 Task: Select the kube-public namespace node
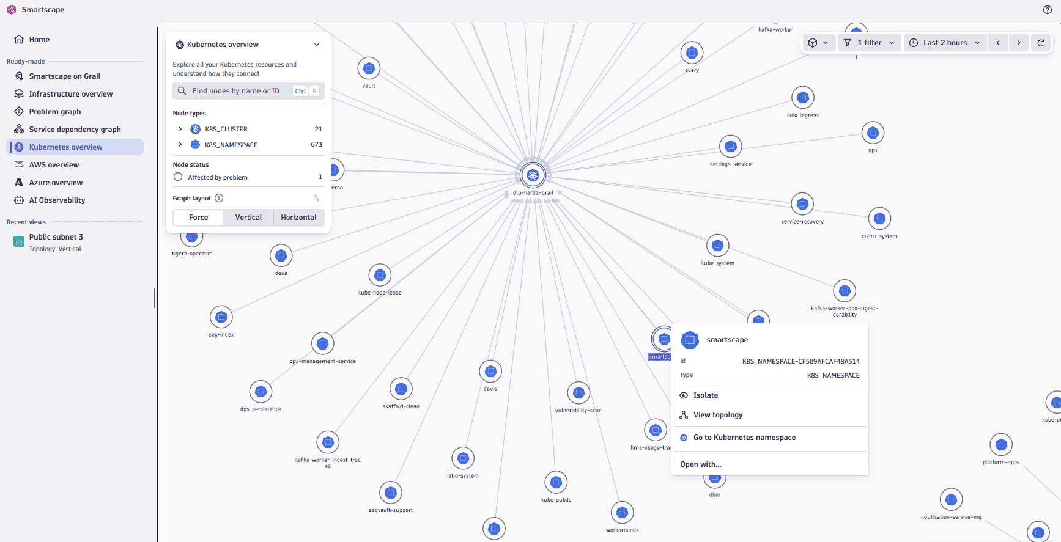(556, 483)
